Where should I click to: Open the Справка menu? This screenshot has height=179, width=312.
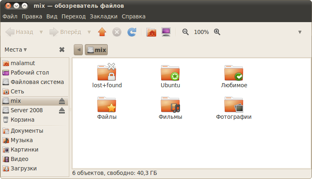click(x=134, y=16)
